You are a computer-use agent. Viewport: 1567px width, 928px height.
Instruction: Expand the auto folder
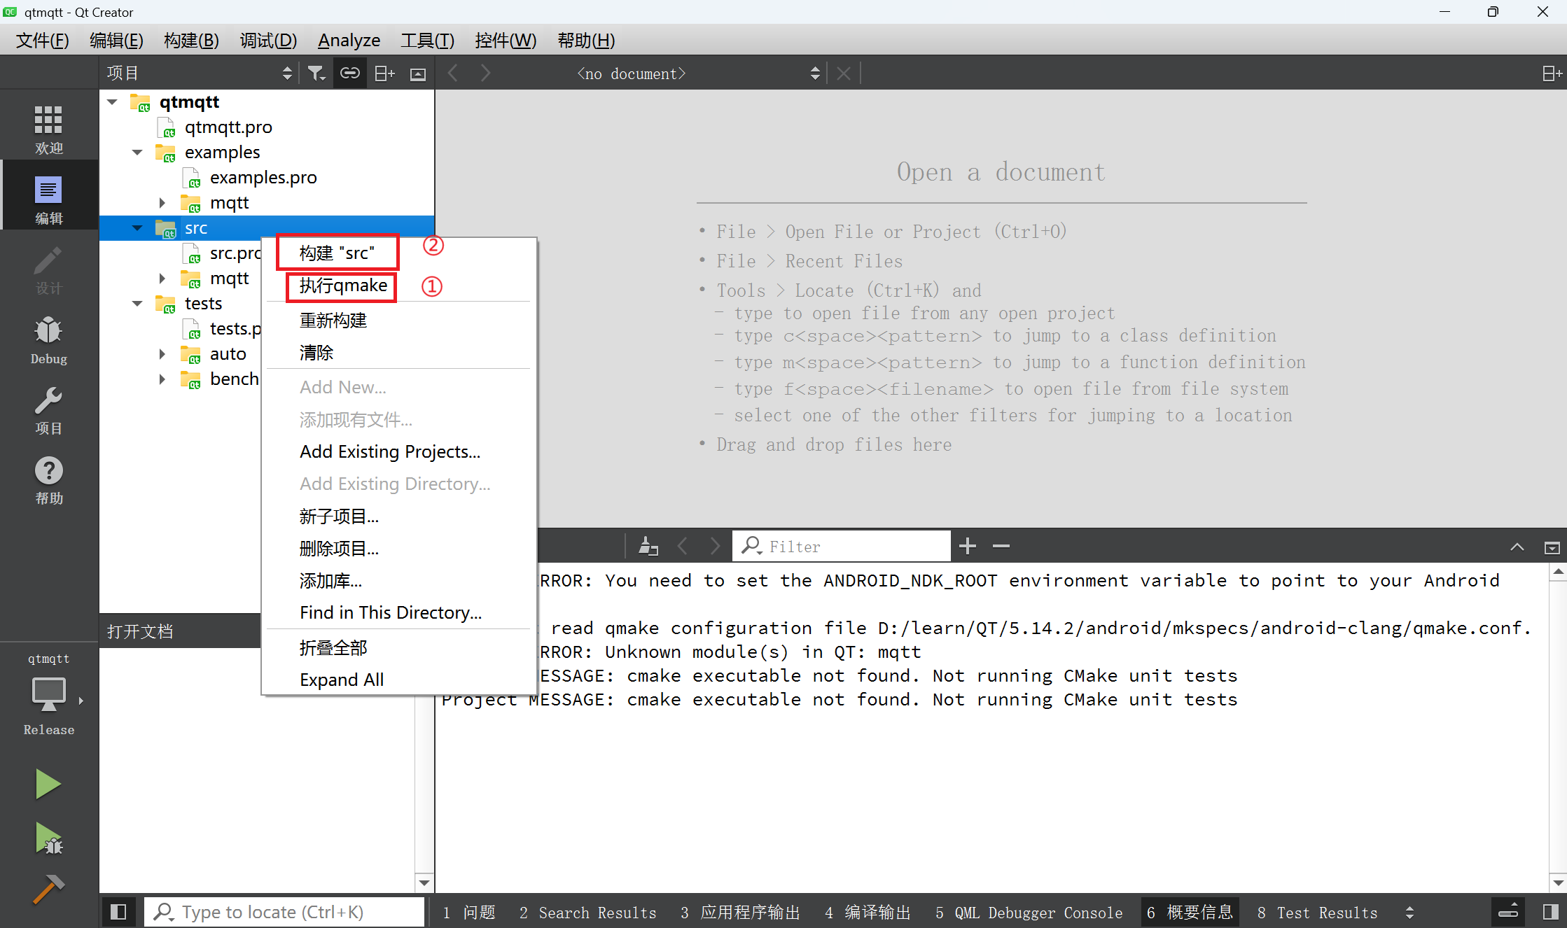coord(162,354)
